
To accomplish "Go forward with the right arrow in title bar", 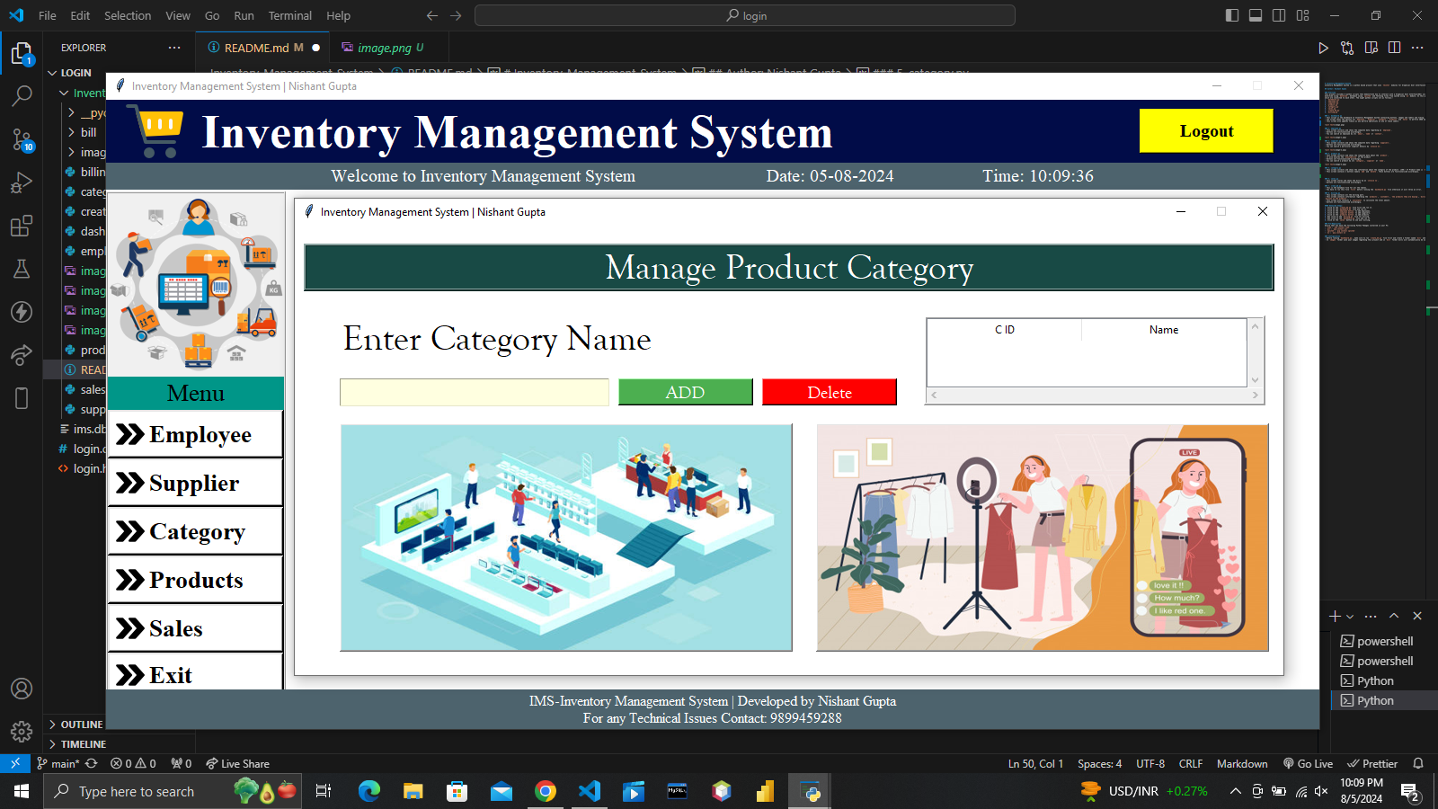I will pyautogui.click(x=456, y=15).
